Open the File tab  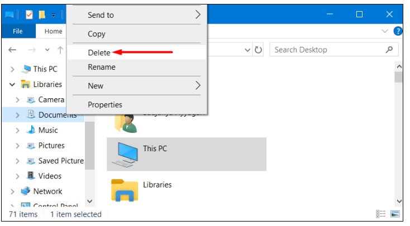click(18, 31)
